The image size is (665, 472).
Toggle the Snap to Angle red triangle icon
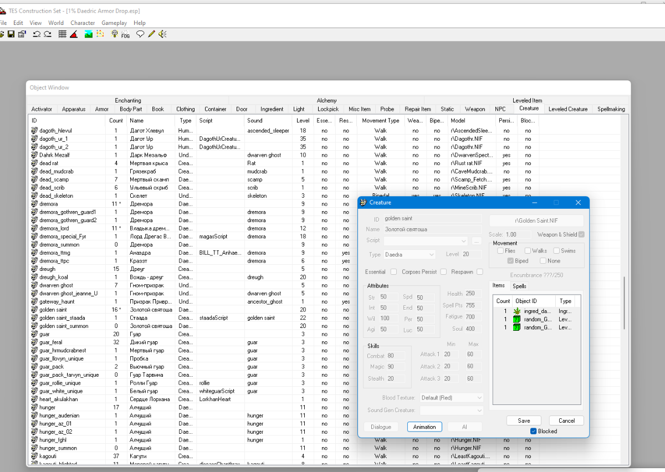(74, 34)
